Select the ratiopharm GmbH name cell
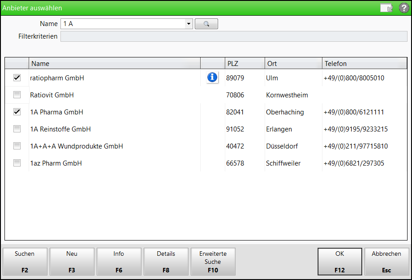This screenshot has height=280, width=412. (x=115, y=78)
